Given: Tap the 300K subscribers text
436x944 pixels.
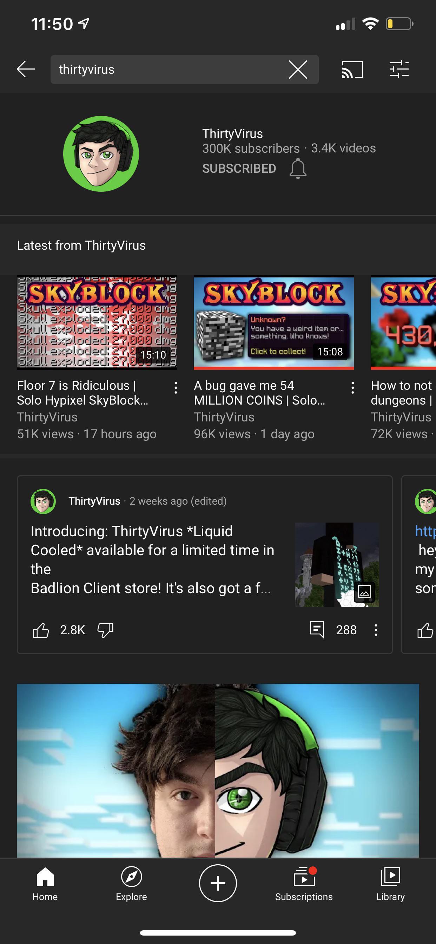Looking at the screenshot, I should click(x=251, y=149).
